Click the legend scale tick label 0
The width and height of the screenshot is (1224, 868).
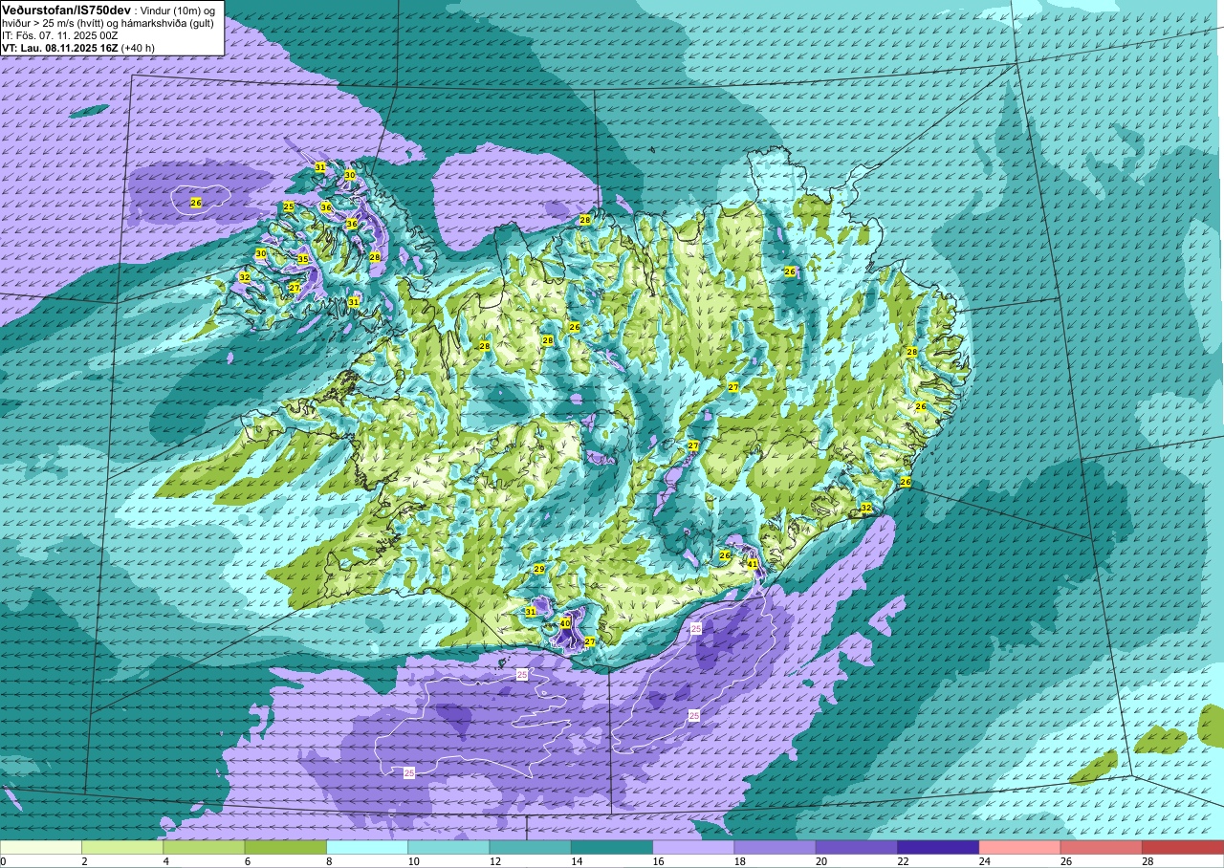click(x=3, y=861)
